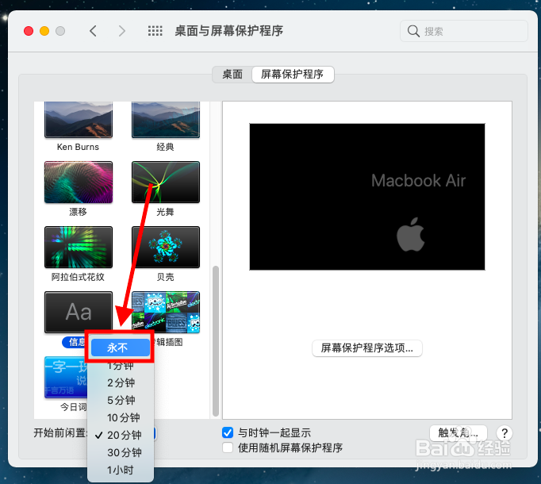Screen dimensions: 541x484
Task: Show all preferences via grid icon
Action: 155,31
